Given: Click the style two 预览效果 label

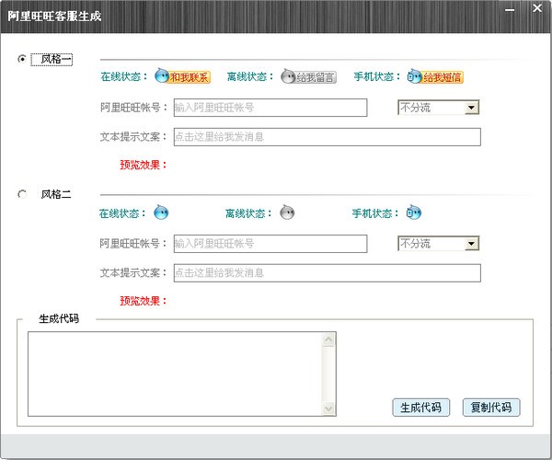Looking at the screenshot, I should tap(143, 301).
